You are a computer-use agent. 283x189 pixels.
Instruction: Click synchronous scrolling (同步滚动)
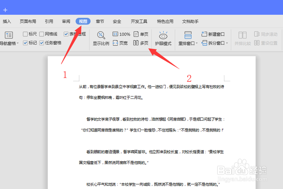click(x=266, y=34)
